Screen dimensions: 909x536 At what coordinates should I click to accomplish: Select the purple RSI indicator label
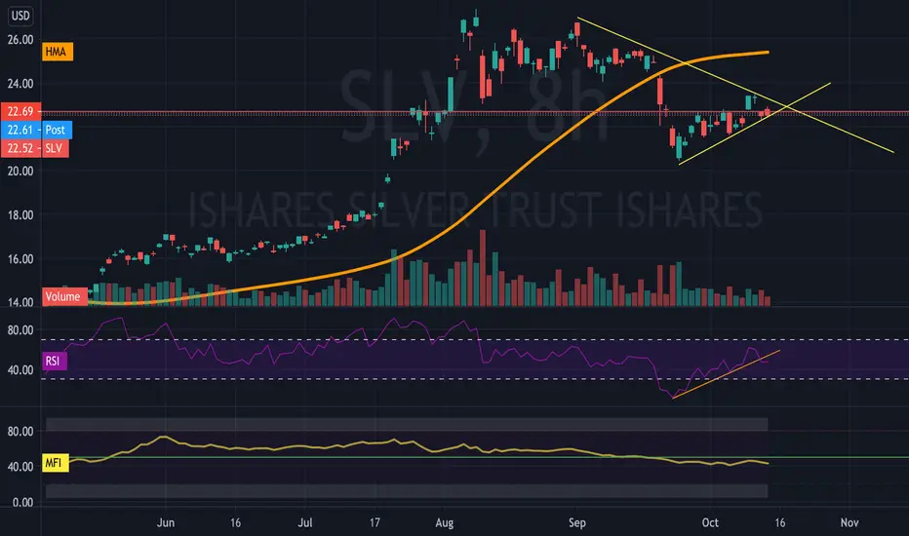pos(55,361)
